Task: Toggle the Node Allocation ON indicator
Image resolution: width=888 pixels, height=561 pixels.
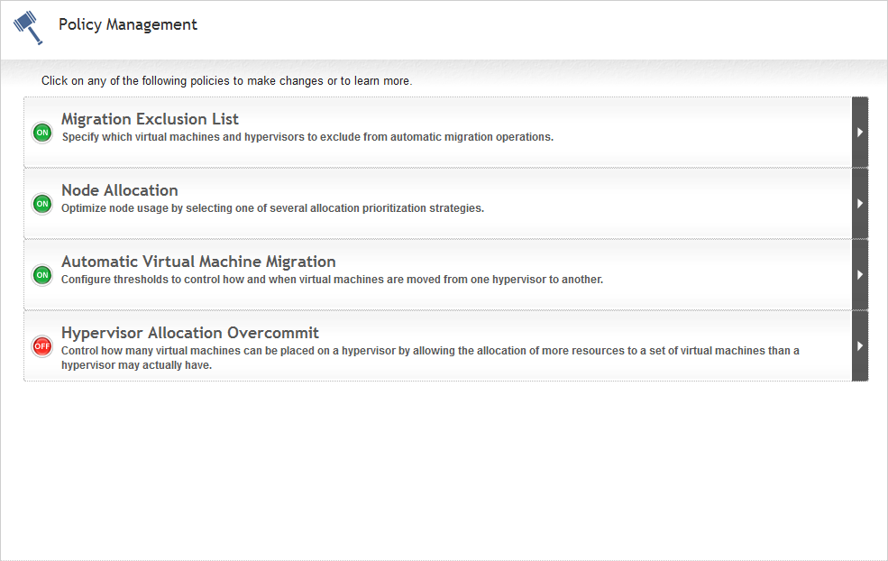Action: tap(42, 204)
